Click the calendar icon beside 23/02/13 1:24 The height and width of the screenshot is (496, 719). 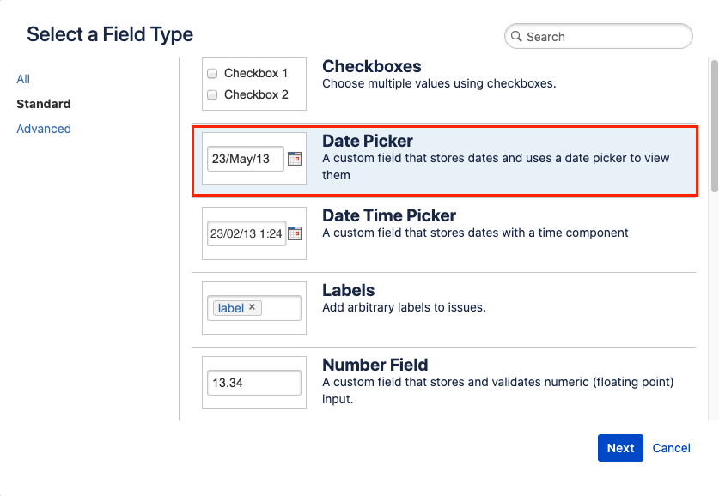[x=295, y=233]
